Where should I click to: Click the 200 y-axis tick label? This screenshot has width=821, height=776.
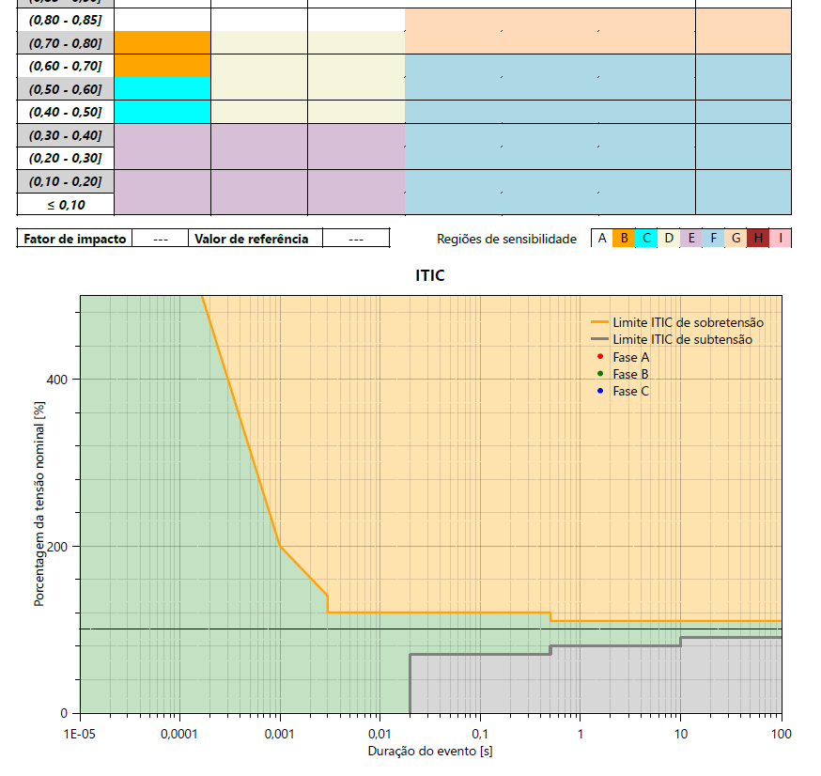(x=57, y=547)
